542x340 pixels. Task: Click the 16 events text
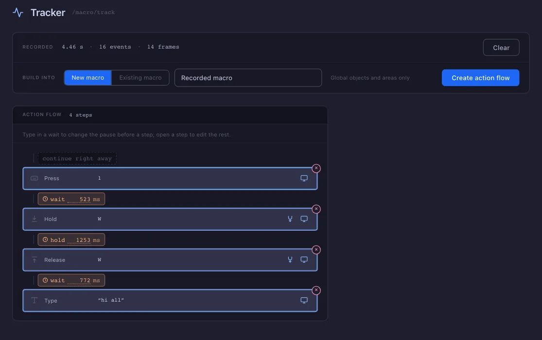[x=115, y=47]
